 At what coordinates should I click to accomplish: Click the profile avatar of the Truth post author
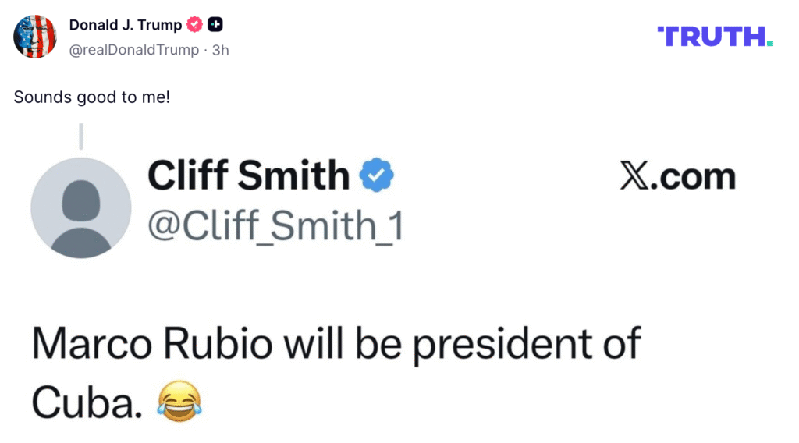[35, 37]
